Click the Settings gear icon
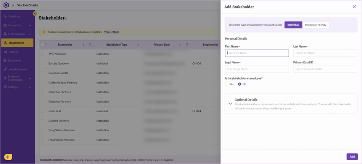This screenshot has width=362, height=164. coord(5,87)
